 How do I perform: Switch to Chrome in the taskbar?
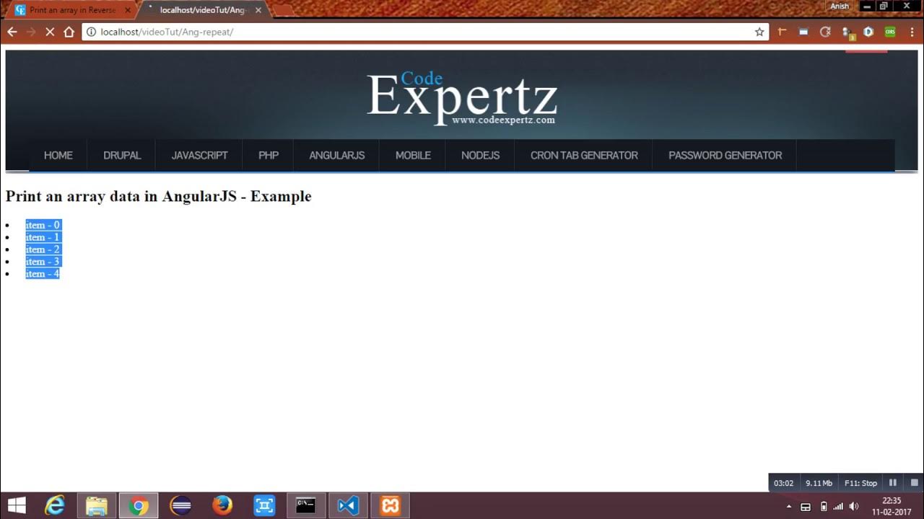[x=139, y=505]
